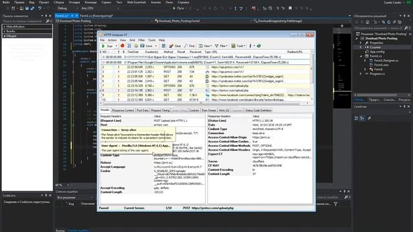Click the search magnifier in Toolbox panel
This screenshot has height=232, width=413.
click(x=48, y=21)
